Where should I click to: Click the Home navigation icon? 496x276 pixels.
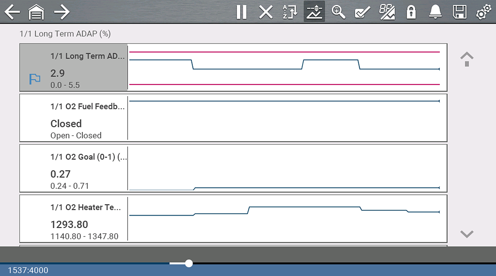[x=36, y=12]
